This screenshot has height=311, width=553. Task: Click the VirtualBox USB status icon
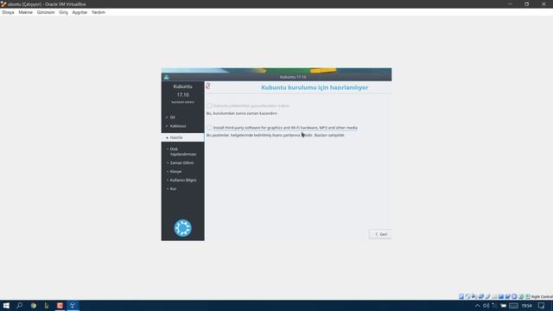point(488,296)
